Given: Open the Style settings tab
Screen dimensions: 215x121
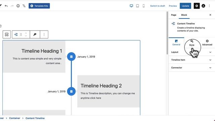Looking at the screenshot, I should point(192,43).
